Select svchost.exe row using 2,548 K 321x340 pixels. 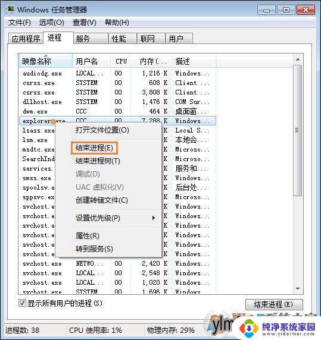(x=117, y=273)
